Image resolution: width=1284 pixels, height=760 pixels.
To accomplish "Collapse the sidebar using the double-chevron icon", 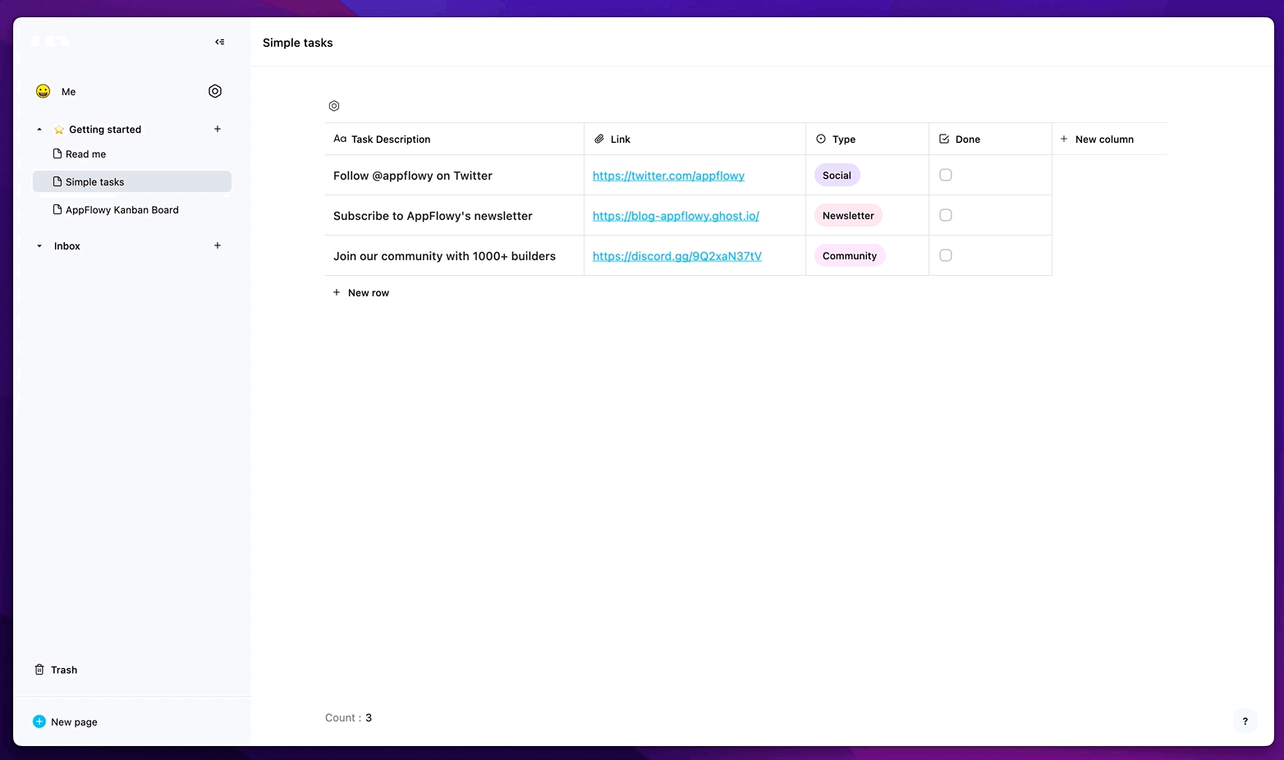I will tap(219, 41).
